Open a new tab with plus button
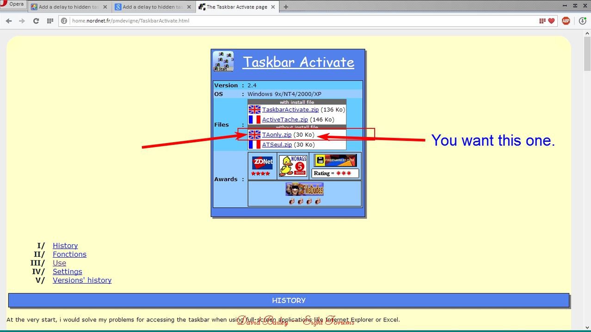591x332 pixels. pos(286,7)
